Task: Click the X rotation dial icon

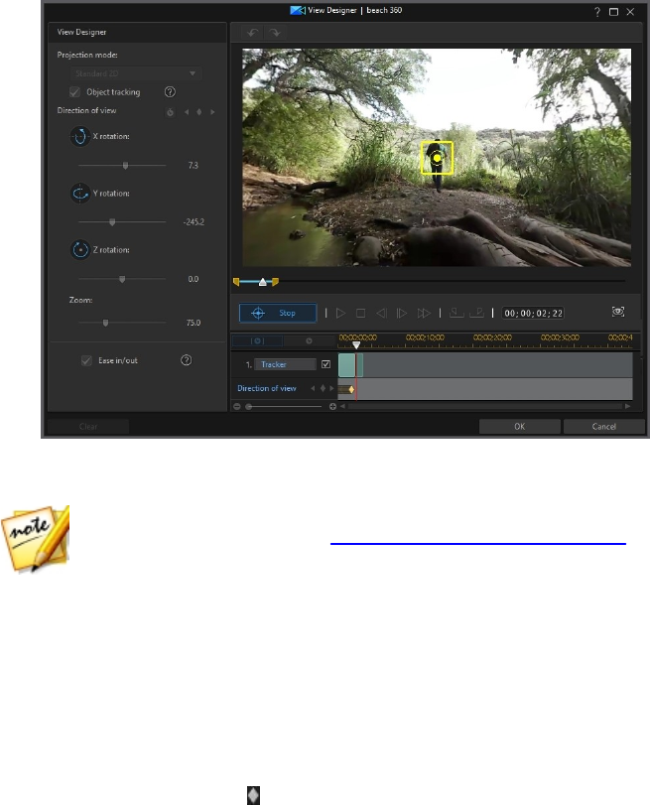Action: point(80,137)
